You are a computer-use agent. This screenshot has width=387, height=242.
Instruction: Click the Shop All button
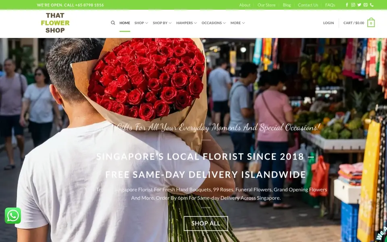(x=206, y=223)
